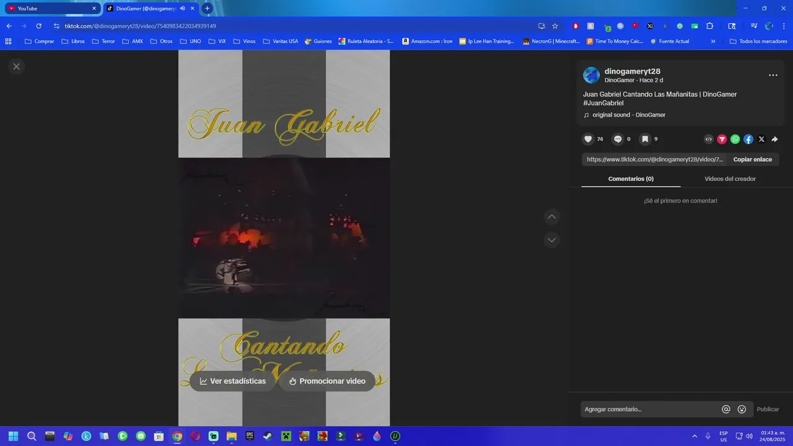The image size is (793, 446).
Task: Reload the TikTok page
Action: [x=38, y=26]
